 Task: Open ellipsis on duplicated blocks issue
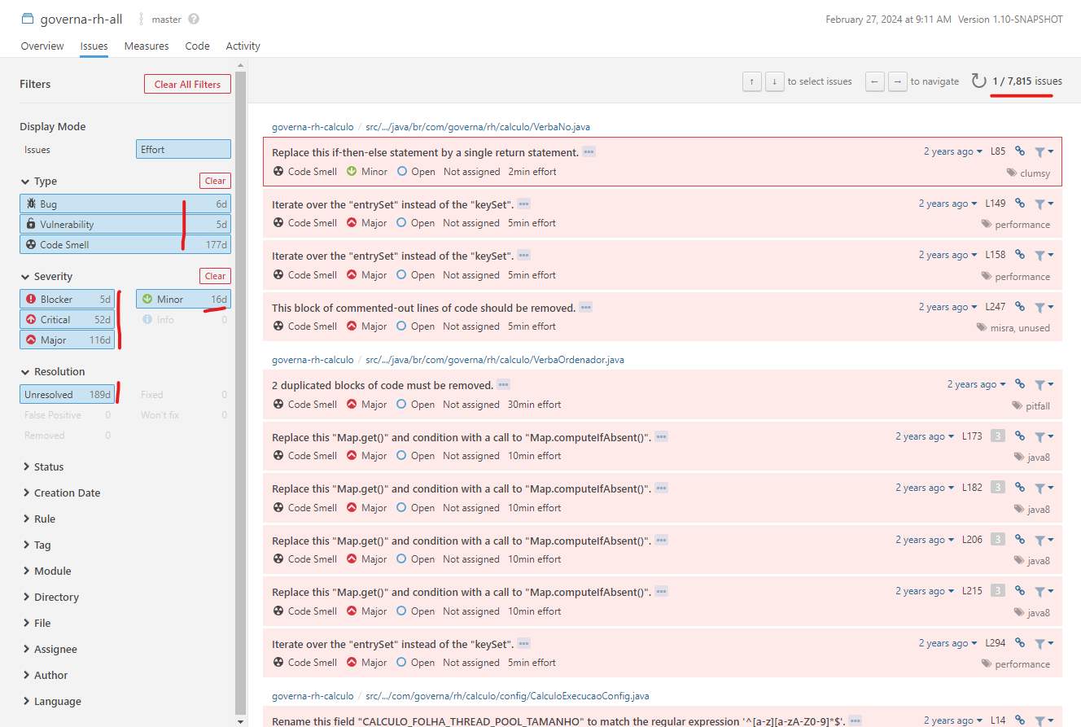[504, 385]
